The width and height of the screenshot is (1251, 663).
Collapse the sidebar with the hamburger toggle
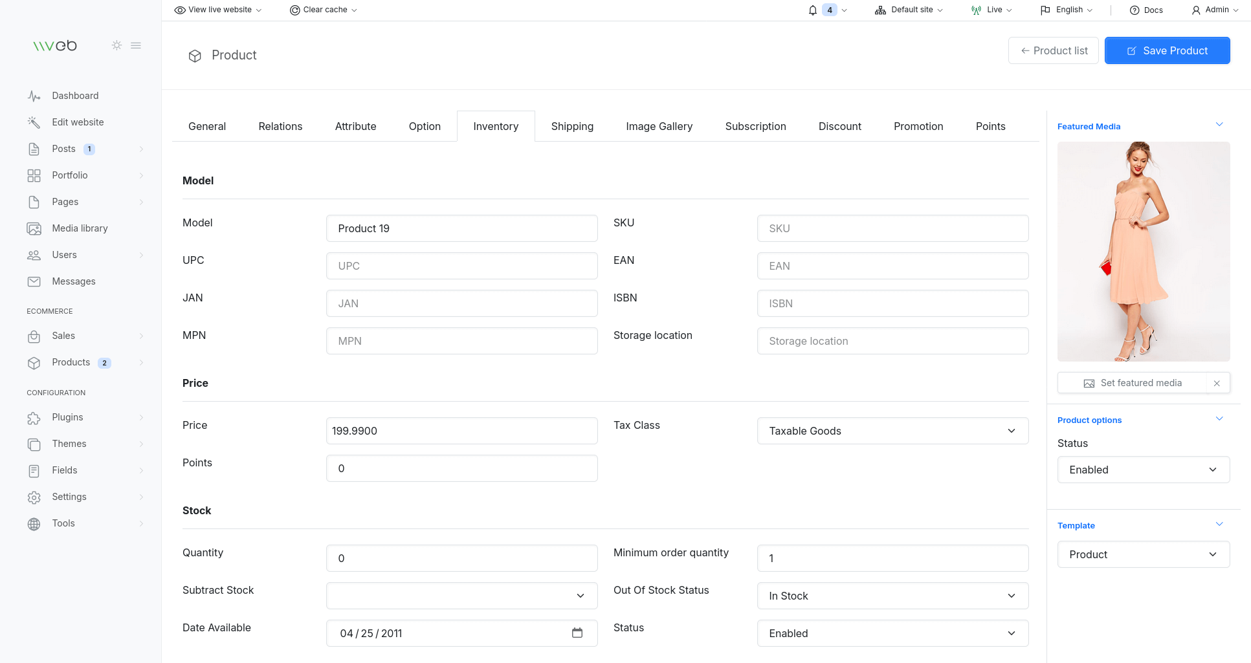tap(136, 45)
